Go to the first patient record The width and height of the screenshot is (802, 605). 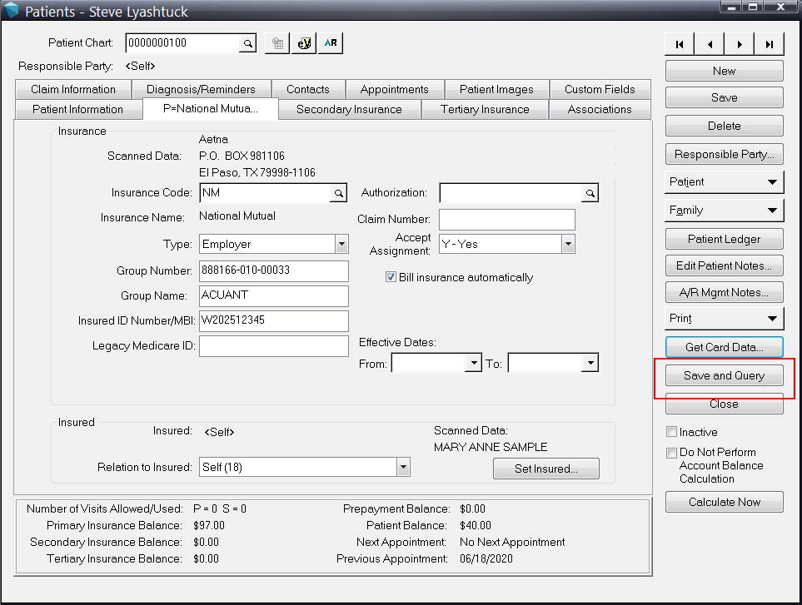(x=680, y=44)
